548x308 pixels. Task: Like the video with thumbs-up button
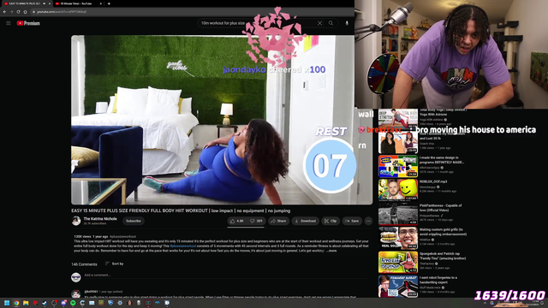236,221
